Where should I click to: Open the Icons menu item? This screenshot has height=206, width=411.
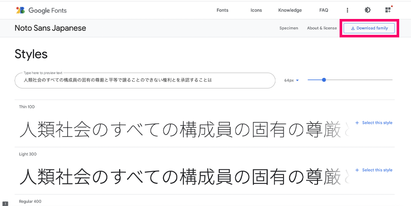[x=256, y=10]
